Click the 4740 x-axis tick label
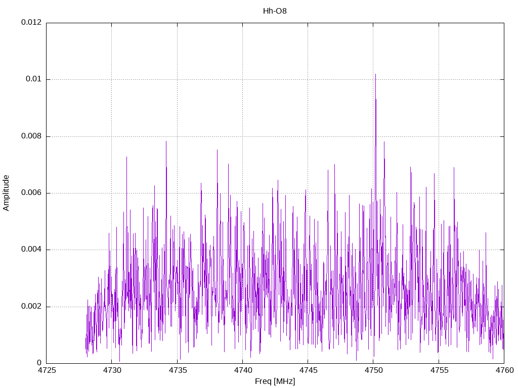 tap(242, 370)
